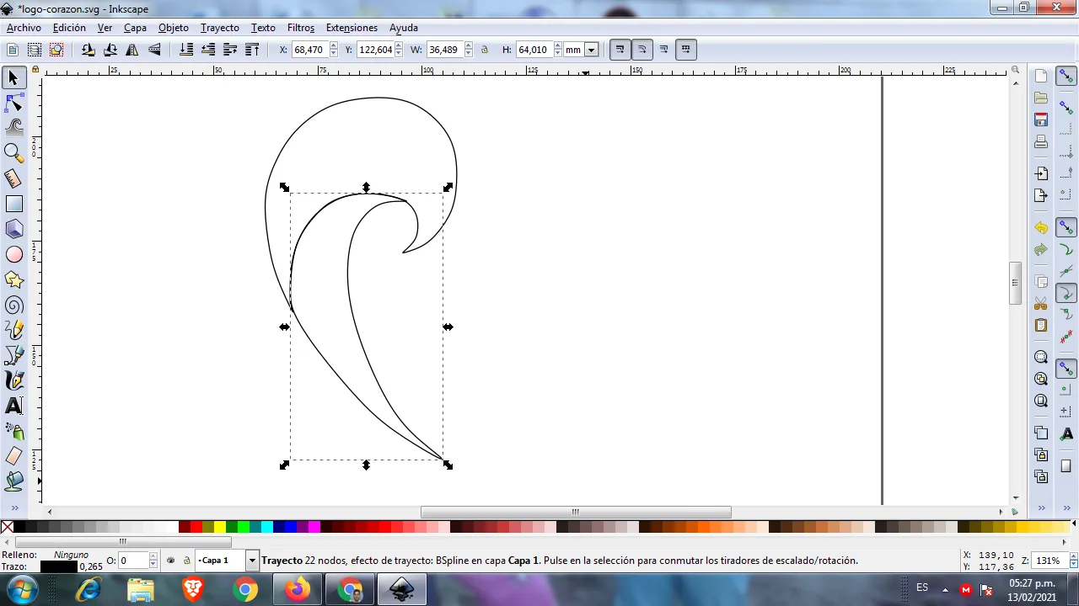Pick the Node editing tool
The height and width of the screenshot is (606, 1079).
13,104
